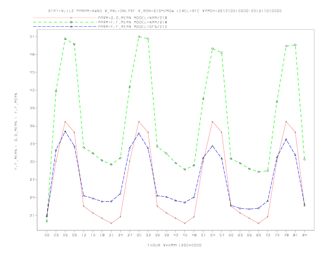
Task: Click green curve circle marker at hour 00
Action: [x=47, y=222]
